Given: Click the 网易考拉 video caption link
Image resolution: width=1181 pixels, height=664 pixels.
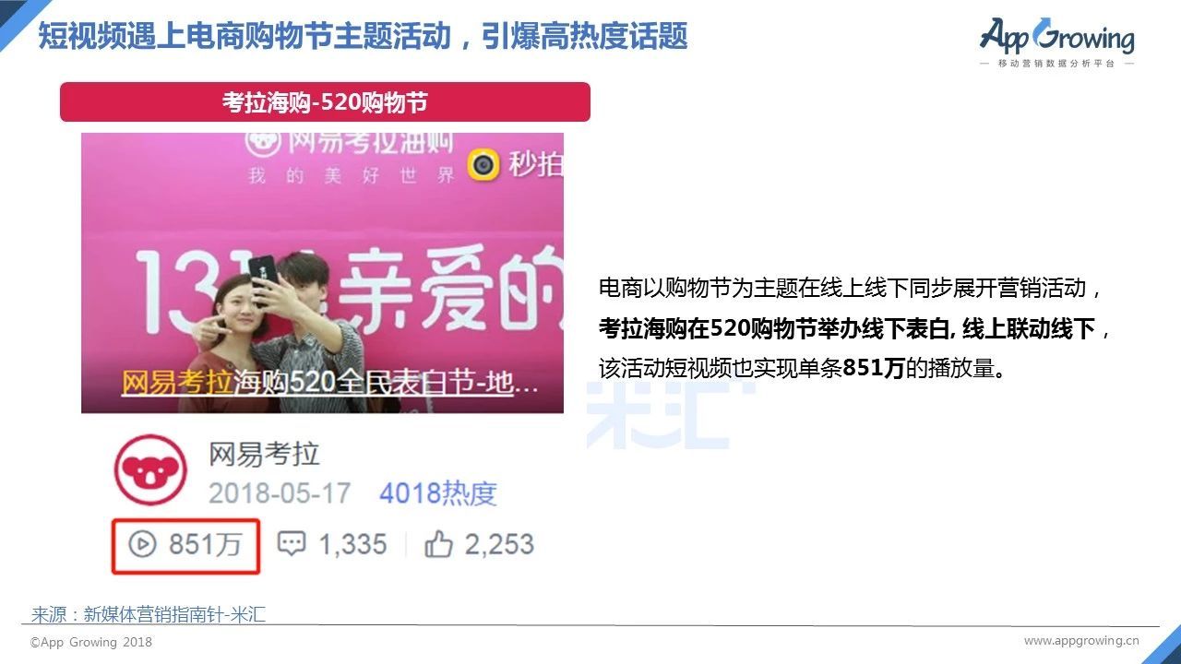Looking at the screenshot, I should 175,383.
